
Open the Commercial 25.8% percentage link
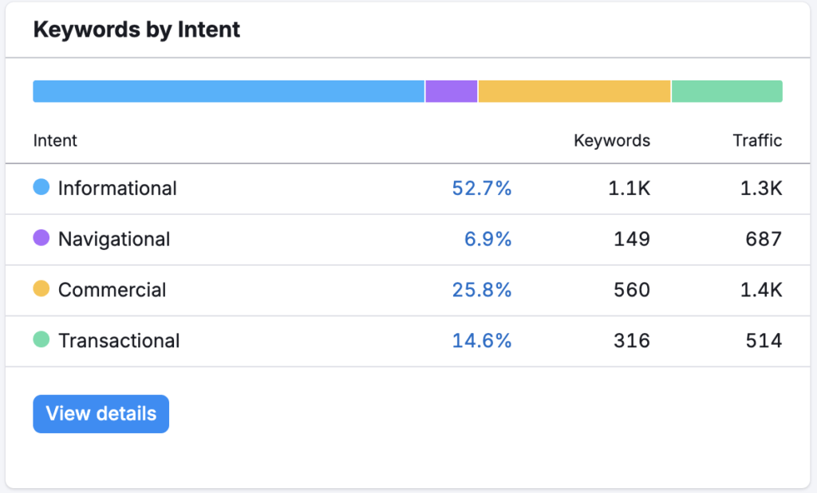[481, 290]
